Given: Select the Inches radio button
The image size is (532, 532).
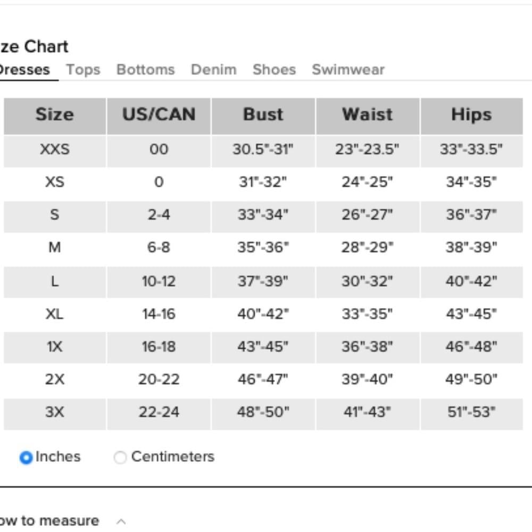Looking at the screenshot, I should 26,458.
